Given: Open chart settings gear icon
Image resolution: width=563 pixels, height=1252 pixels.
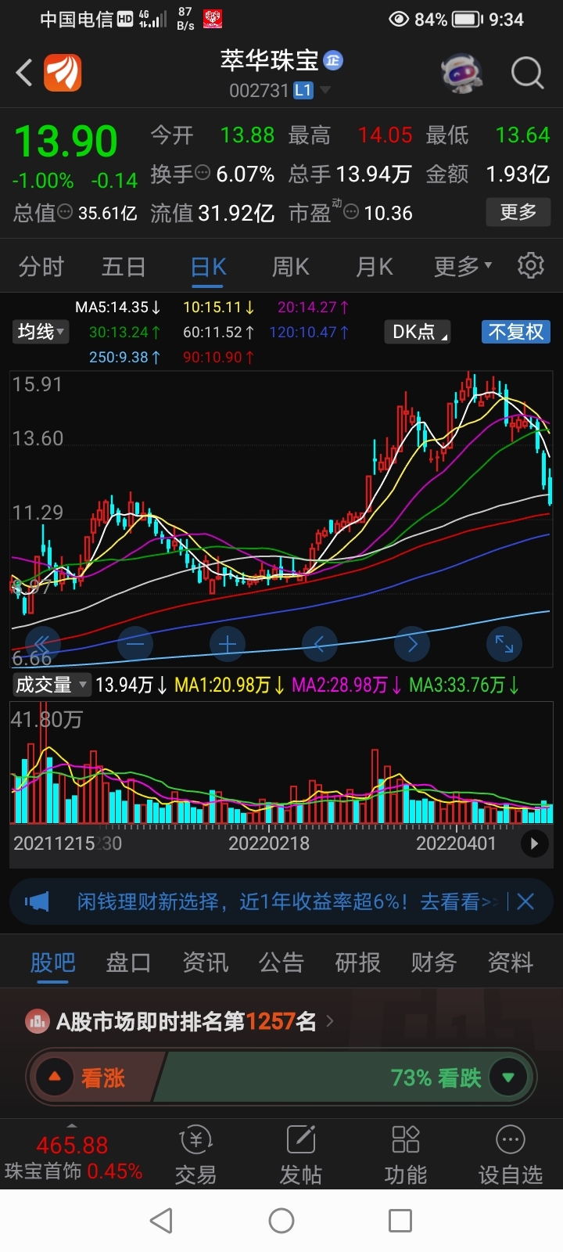Looking at the screenshot, I should pyautogui.click(x=531, y=266).
